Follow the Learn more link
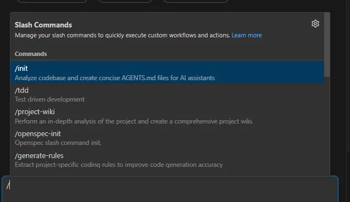This screenshot has width=350, height=202. point(246,35)
